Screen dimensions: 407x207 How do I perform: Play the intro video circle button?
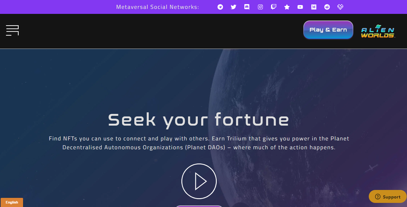[x=199, y=181]
